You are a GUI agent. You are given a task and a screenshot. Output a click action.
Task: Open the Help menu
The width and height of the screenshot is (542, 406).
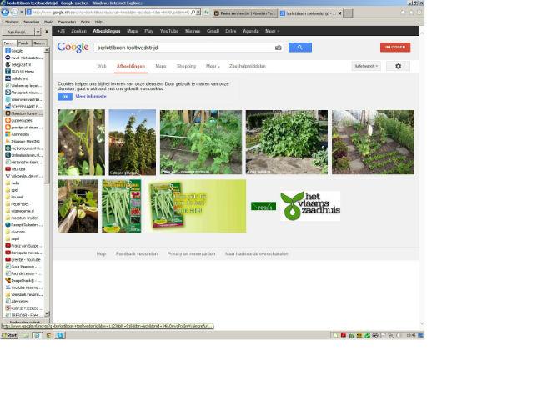pos(98,22)
